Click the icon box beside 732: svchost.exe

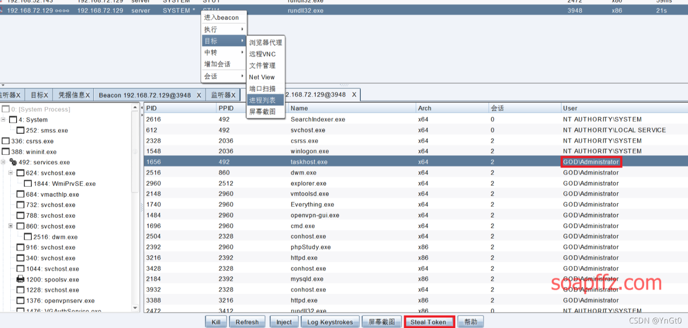21,205
